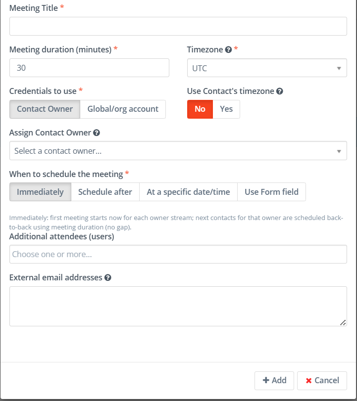Image resolution: width=357 pixels, height=401 pixels.
Task: Click the Assign Contact Owner help icon
Action: pos(97,133)
